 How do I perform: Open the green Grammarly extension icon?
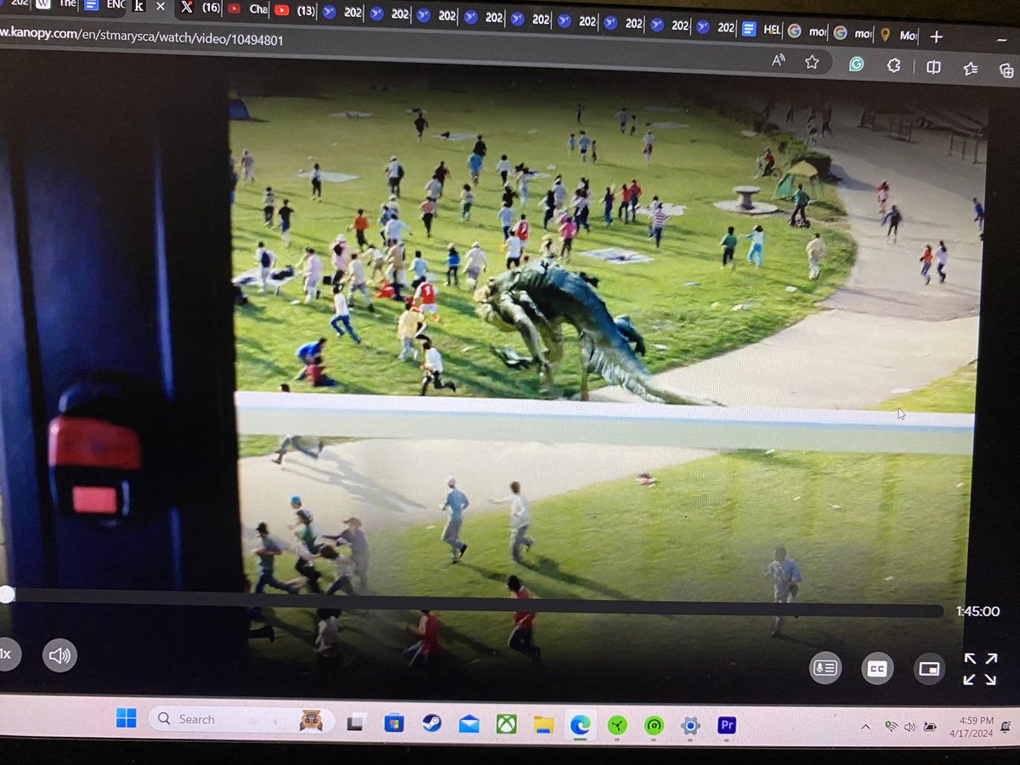point(856,64)
